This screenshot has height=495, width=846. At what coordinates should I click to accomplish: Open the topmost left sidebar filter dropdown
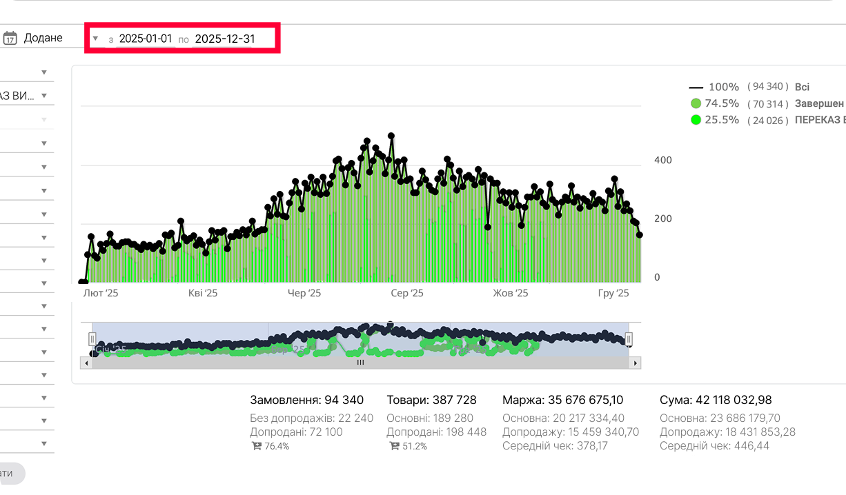click(x=43, y=72)
